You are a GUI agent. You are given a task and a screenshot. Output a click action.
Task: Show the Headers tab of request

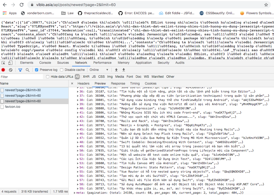click(x=83, y=84)
